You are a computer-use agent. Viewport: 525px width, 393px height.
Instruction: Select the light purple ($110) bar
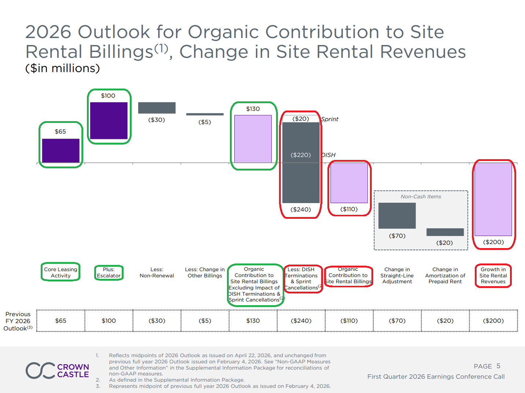point(349,183)
